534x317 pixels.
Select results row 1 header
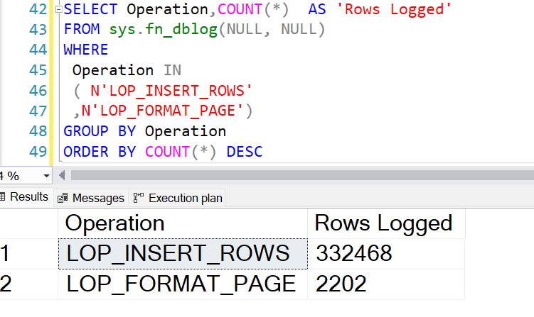click(x=28, y=254)
